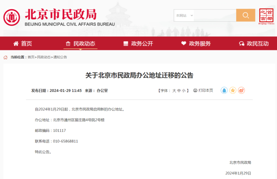Viewport: 277px width, 179px height.
Task: Open the 首都之窗 Beijing-China portal logo
Action: (x=266, y=15)
